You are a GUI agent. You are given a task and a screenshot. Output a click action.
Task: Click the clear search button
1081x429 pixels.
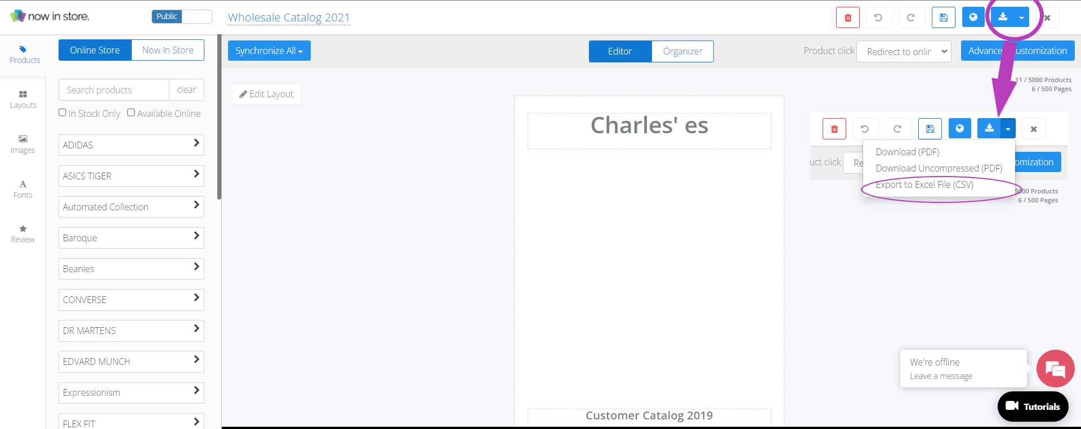186,89
